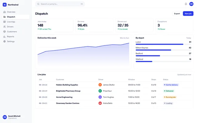Image resolution: width=197 pixels, height=123 pixels.
Task: Create a New job
Action: 188,14
